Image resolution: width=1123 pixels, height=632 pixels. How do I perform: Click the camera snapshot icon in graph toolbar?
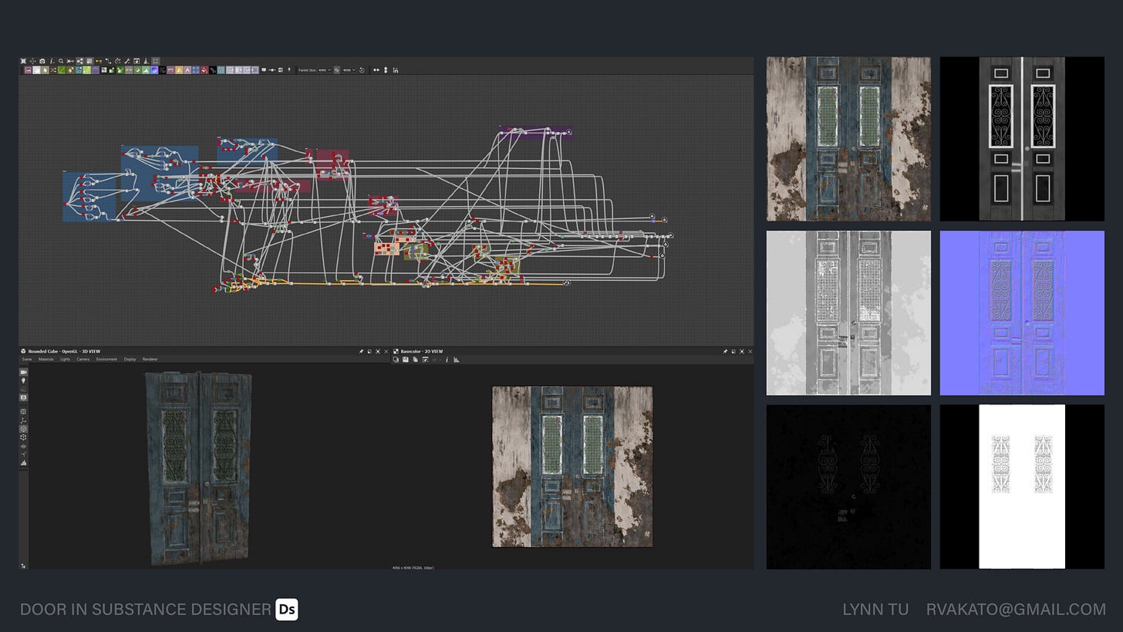(42, 60)
